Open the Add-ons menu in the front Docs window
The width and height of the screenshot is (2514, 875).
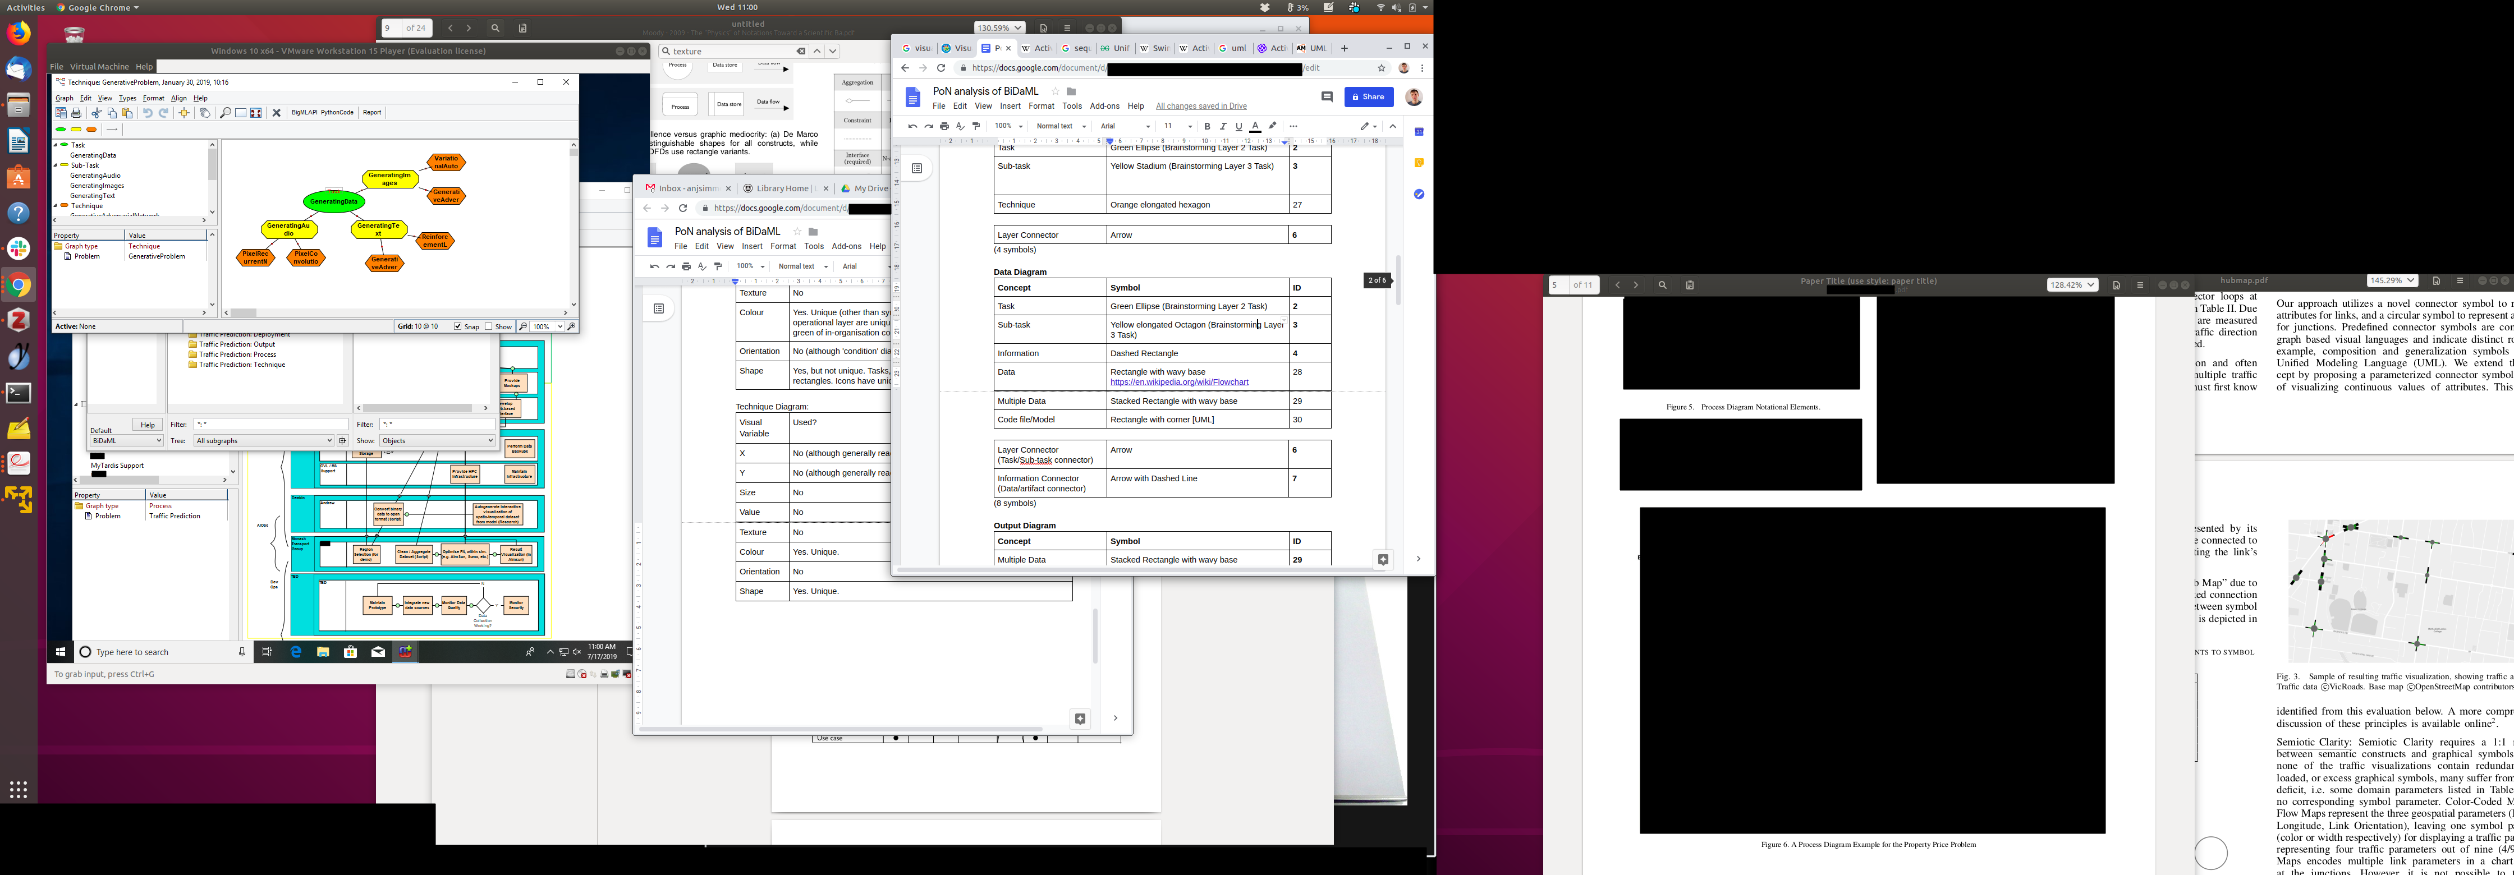coord(1104,107)
